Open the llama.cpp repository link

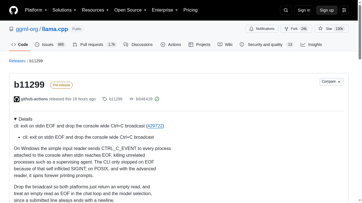(x=55, y=29)
